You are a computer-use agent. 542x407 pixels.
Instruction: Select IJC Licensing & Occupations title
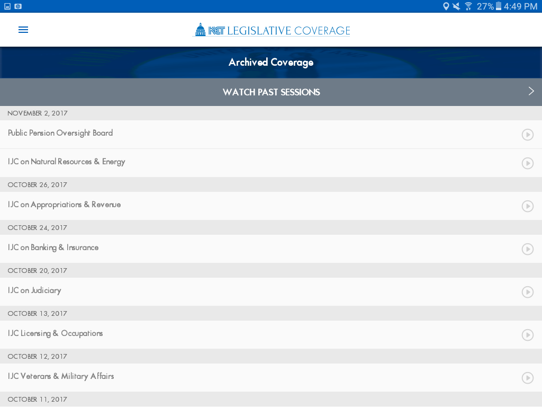pyautogui.click(x=55, y=333)
